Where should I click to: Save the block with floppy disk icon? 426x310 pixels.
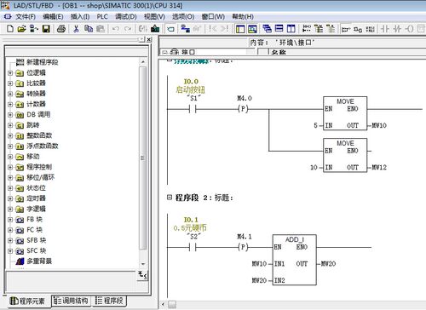[x=46, y=29]
